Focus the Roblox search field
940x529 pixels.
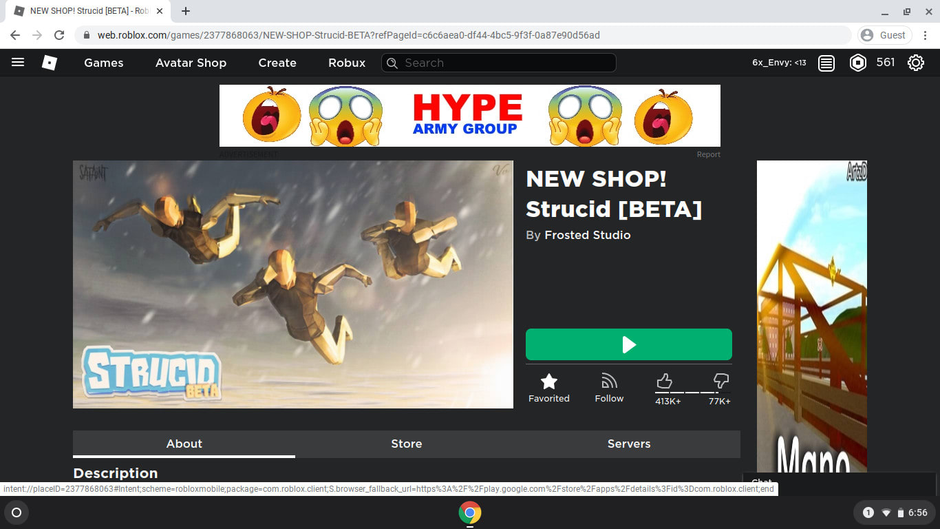(499, 63)
